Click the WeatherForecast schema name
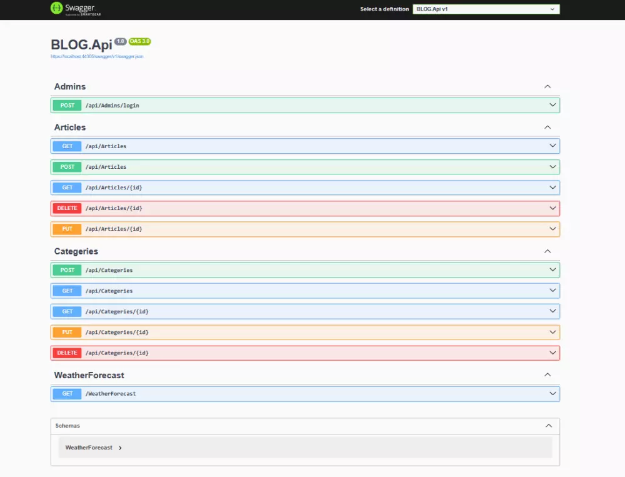This screenshot has height=477, width=625. pyautogui.click(x=89, y=448)
